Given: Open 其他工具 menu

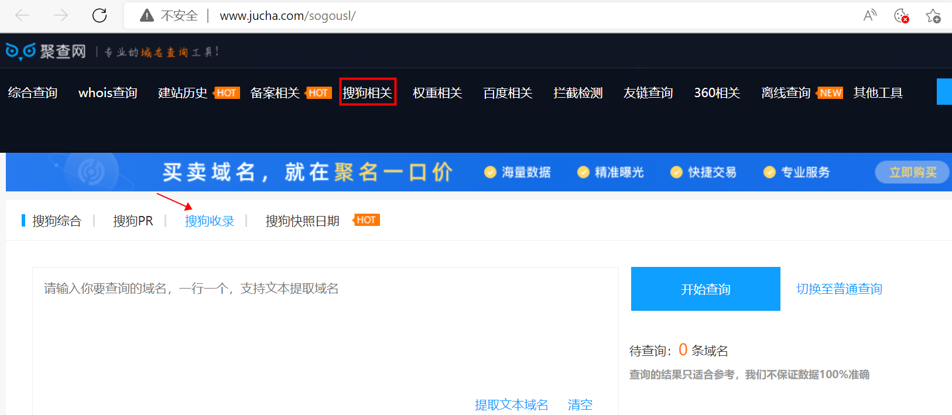Looking at the screenshot, I should 878,92.
